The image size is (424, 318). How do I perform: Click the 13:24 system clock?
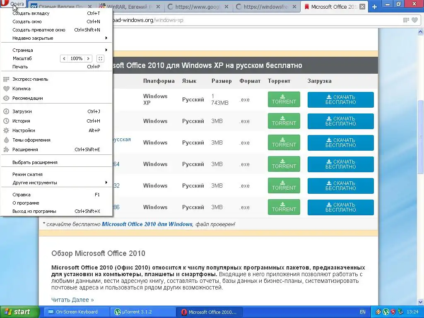[x=413, y=312]
